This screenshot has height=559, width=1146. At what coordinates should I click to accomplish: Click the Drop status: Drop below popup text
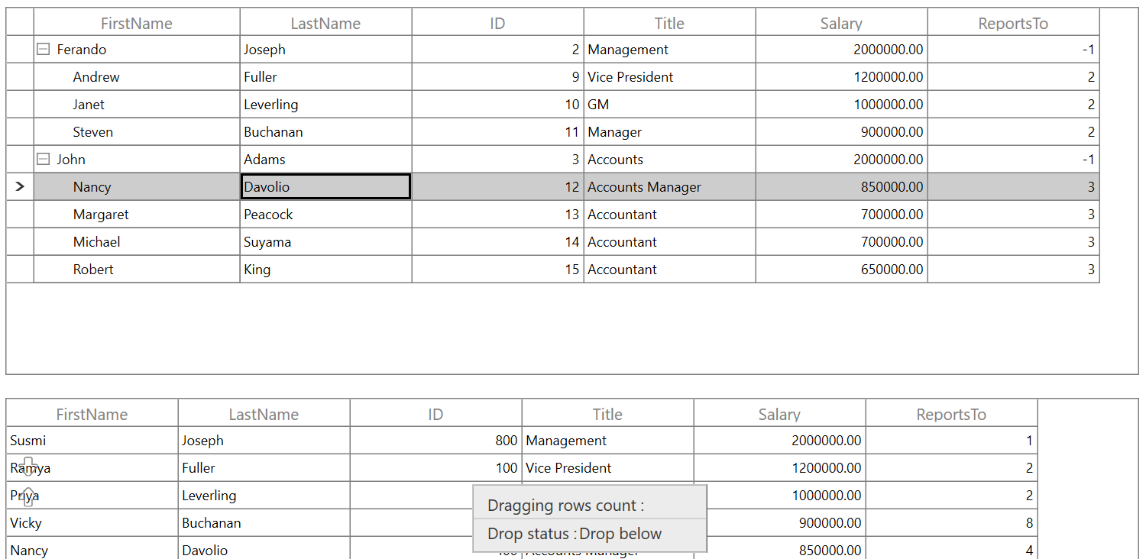click(x=575, y=534)
